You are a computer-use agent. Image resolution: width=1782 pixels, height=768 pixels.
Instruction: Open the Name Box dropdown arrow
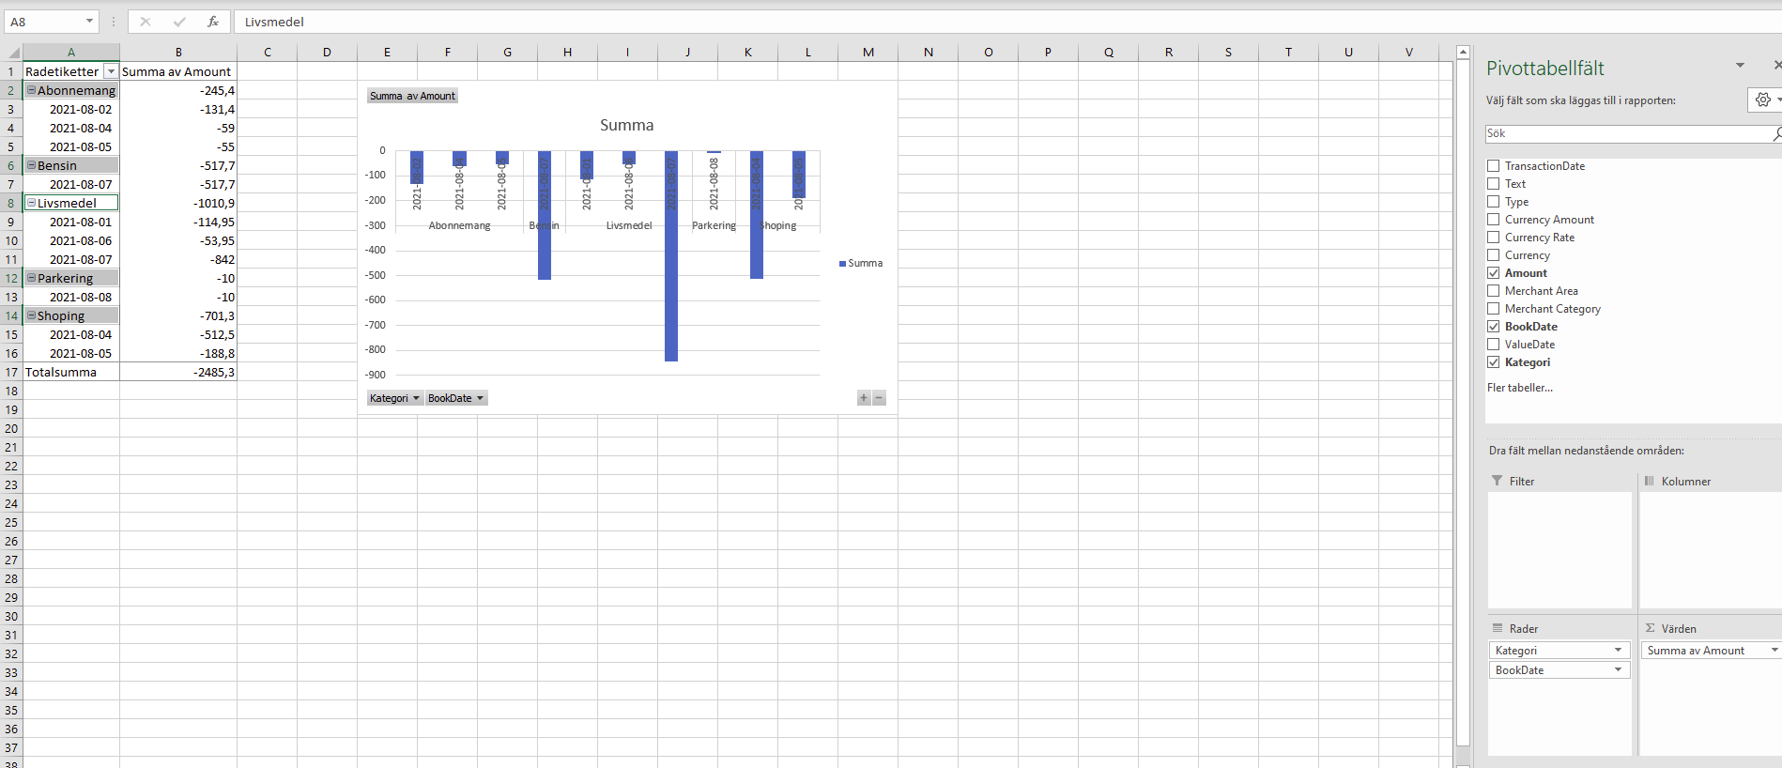89,22
